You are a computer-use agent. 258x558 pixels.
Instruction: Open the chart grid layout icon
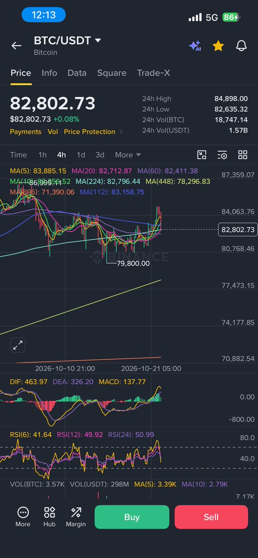click(243, 155)
